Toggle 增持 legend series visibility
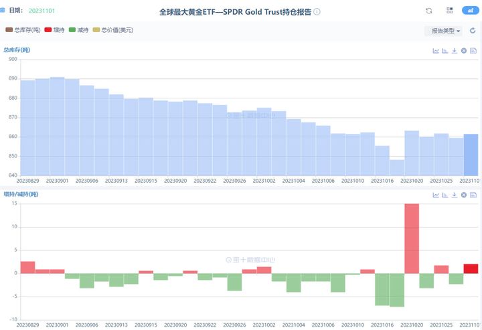 [x=55, y=30]
